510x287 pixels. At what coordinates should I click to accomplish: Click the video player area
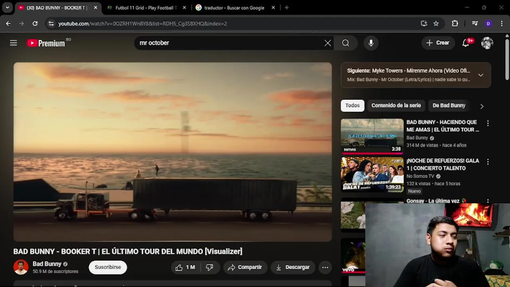[x=173, y=152]
